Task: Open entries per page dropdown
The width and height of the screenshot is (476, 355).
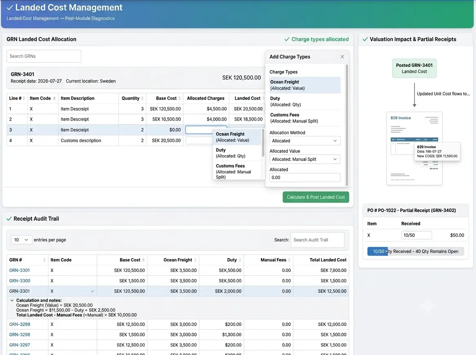Action: point(22,240)
